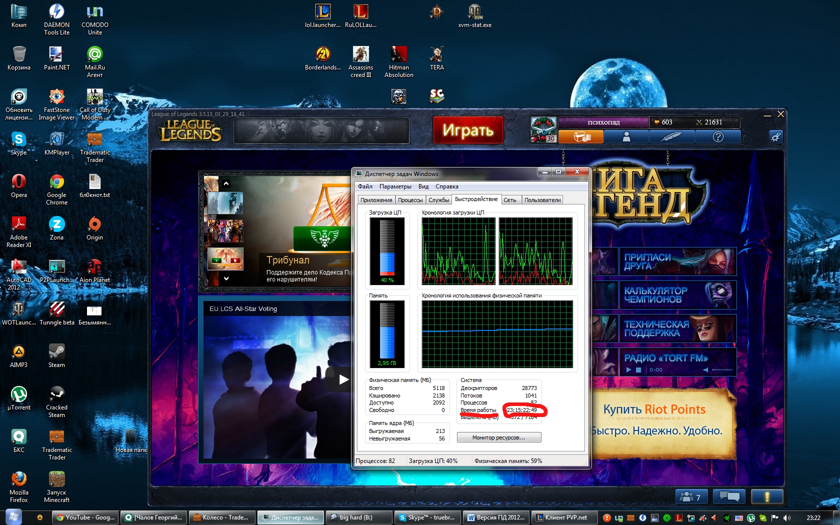Viewport: 840px width, 525px height.
Task: Stop the Tort FM radio
Action: click(638, 370)
